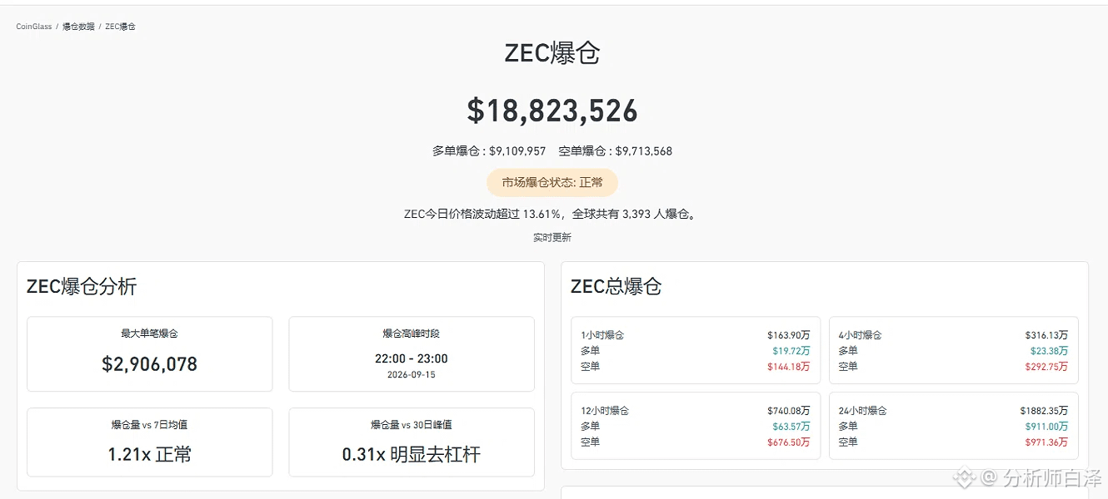Image resolution: width=1108 pixels, height=499 pixels.
Task: Select the 爆仓量 vs 7日均值 card
Action: 150,442
